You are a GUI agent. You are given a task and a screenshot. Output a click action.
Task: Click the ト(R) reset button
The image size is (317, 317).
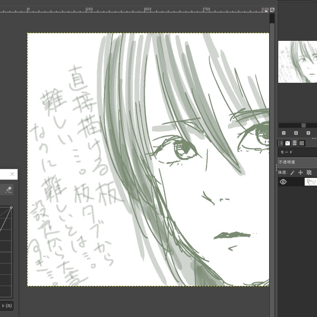(x=6, y=306)
